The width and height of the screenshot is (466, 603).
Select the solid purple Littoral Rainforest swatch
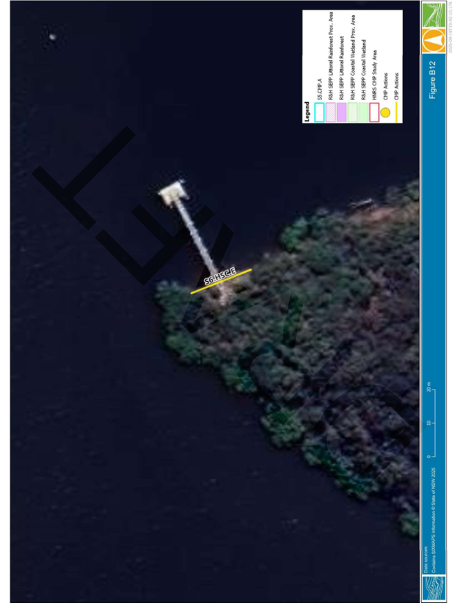(341, 112)
